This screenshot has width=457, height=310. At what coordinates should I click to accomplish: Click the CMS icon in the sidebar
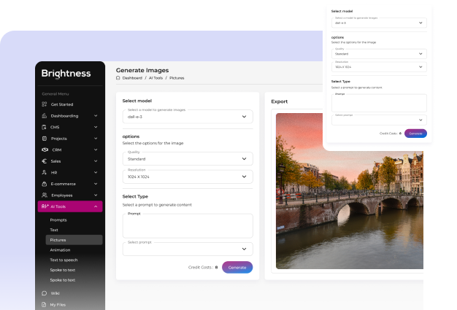[45, 127]
